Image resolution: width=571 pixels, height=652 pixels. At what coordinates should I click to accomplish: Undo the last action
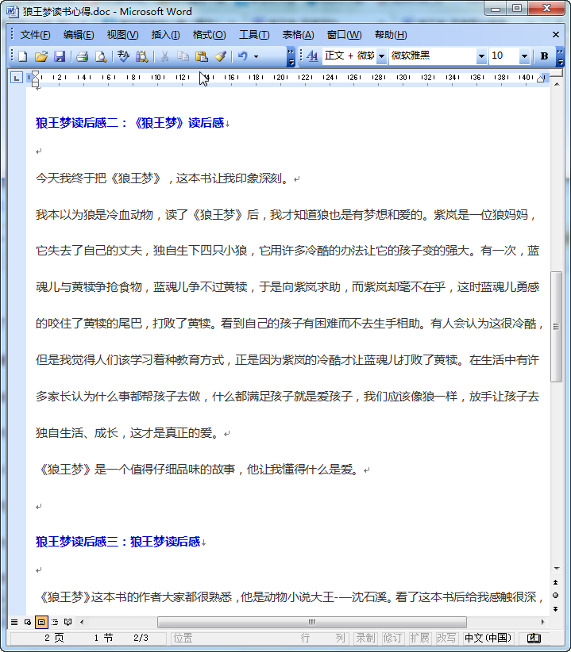[x=243, y=56]
